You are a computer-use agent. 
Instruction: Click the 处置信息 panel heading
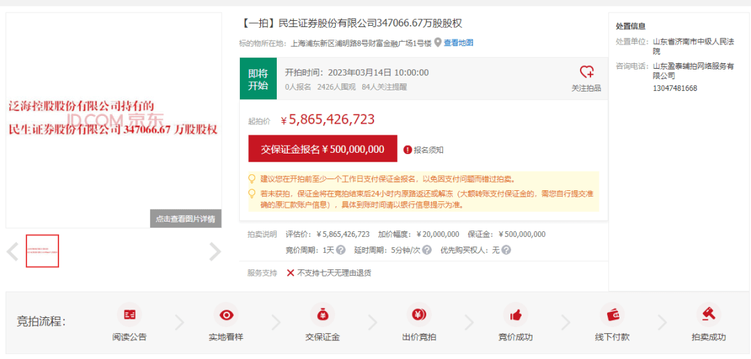pos(630,26)
